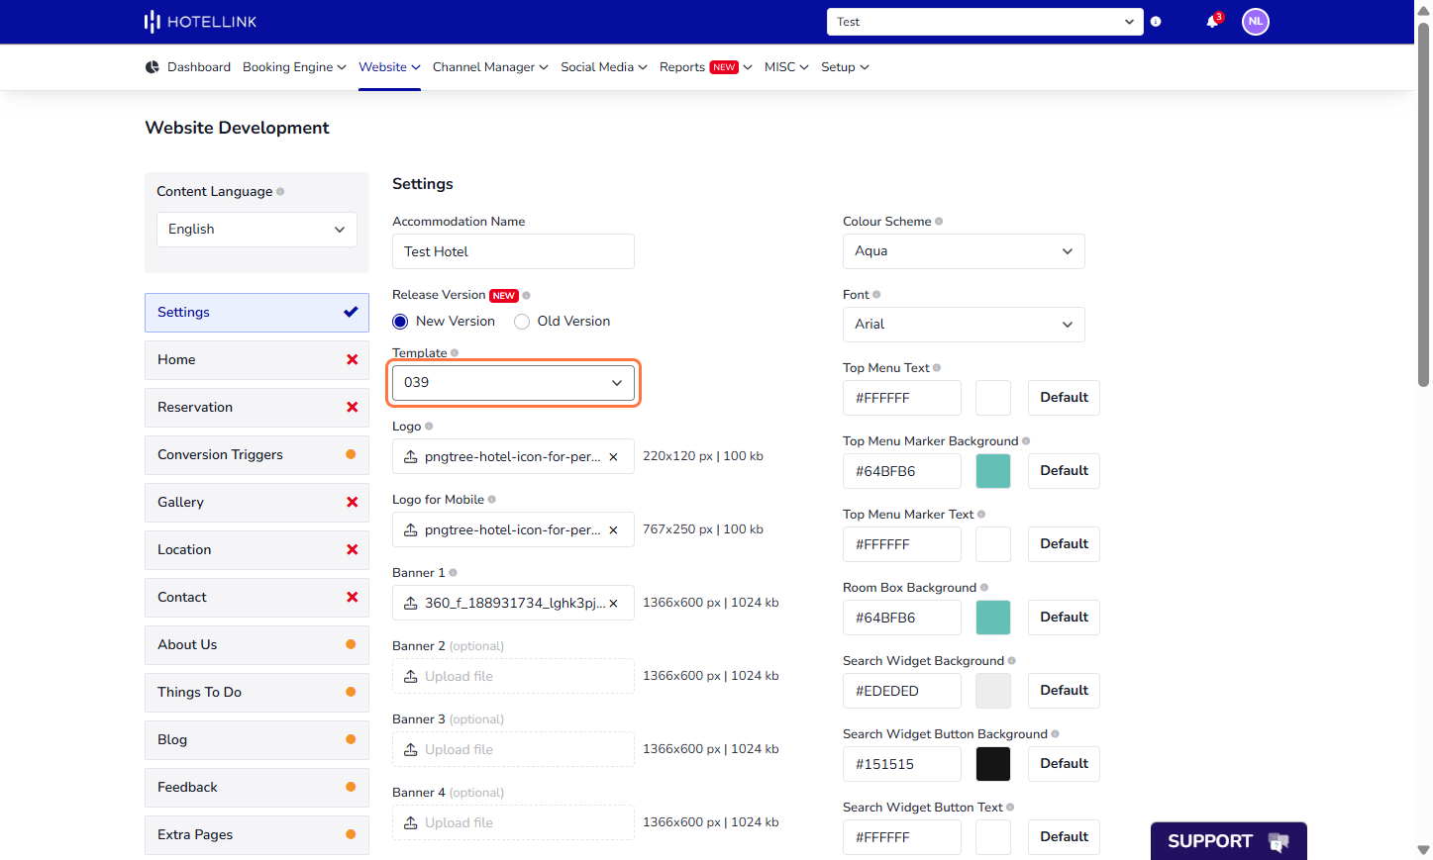Click the Dashboard pie chart icon
This screenshot has height=860, width=1433.
(x=152, y=67)
